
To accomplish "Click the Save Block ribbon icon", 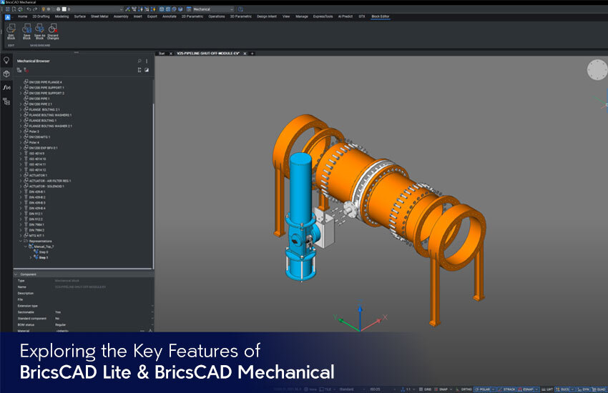I will click(x=26, y=29).
